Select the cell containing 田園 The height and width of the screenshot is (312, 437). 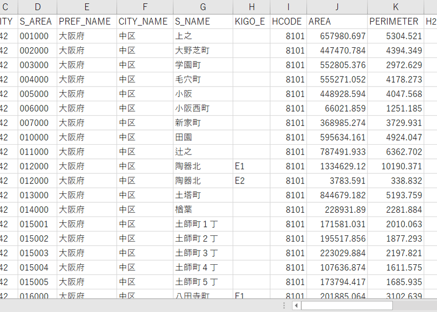coord(203,138)
